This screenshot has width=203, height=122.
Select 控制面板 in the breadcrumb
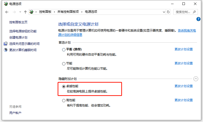45,12
